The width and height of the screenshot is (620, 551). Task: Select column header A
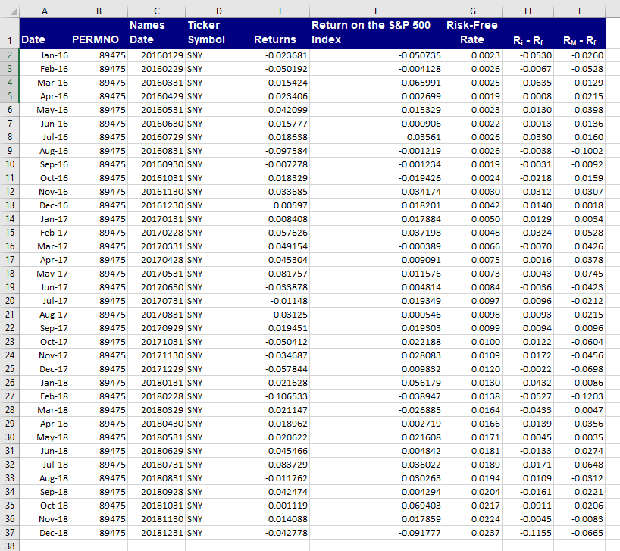45,11
